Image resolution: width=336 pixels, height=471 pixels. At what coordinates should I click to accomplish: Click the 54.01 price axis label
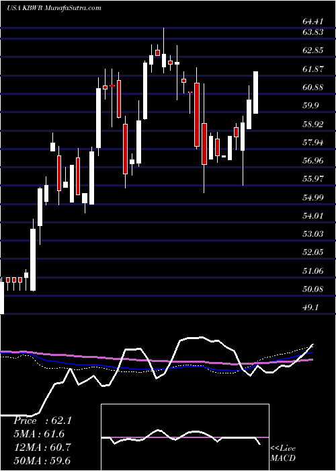[312, 216]
